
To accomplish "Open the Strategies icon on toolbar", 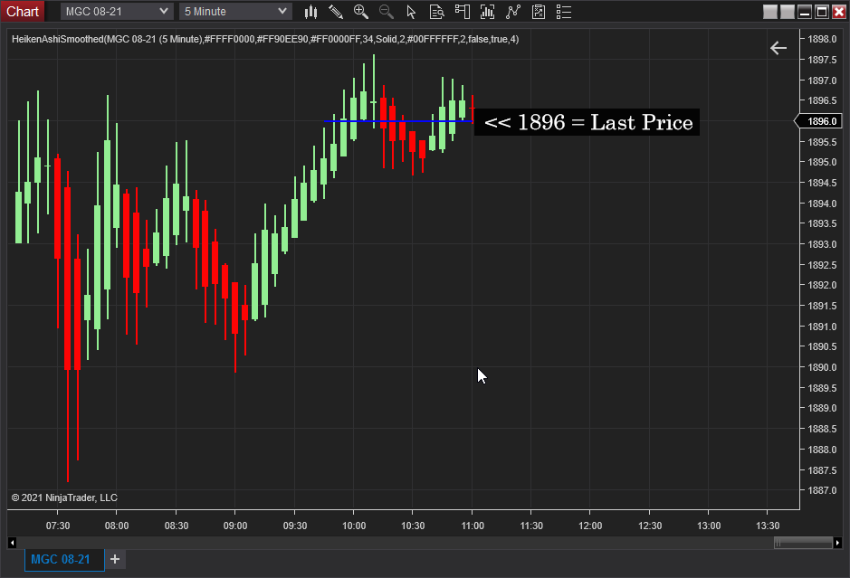I will click(x=514, y=12).
